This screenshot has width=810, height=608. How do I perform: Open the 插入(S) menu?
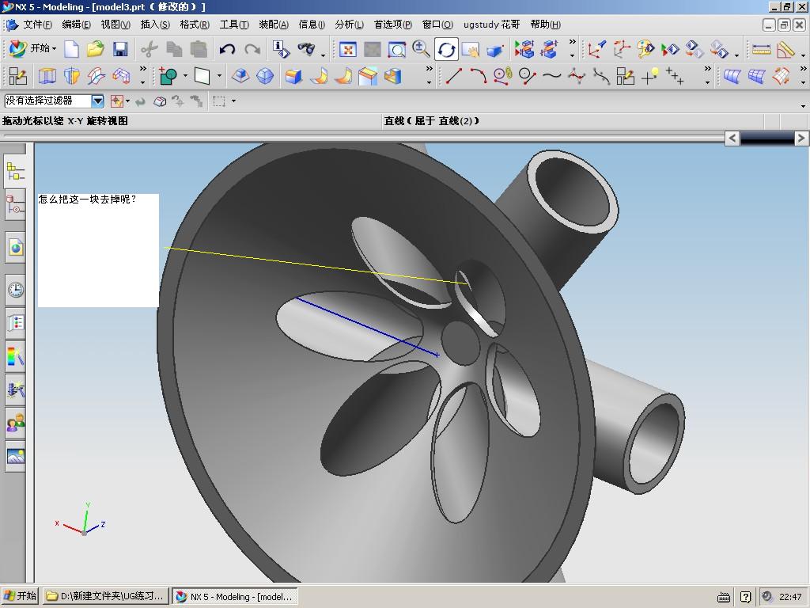pos(155,25)
